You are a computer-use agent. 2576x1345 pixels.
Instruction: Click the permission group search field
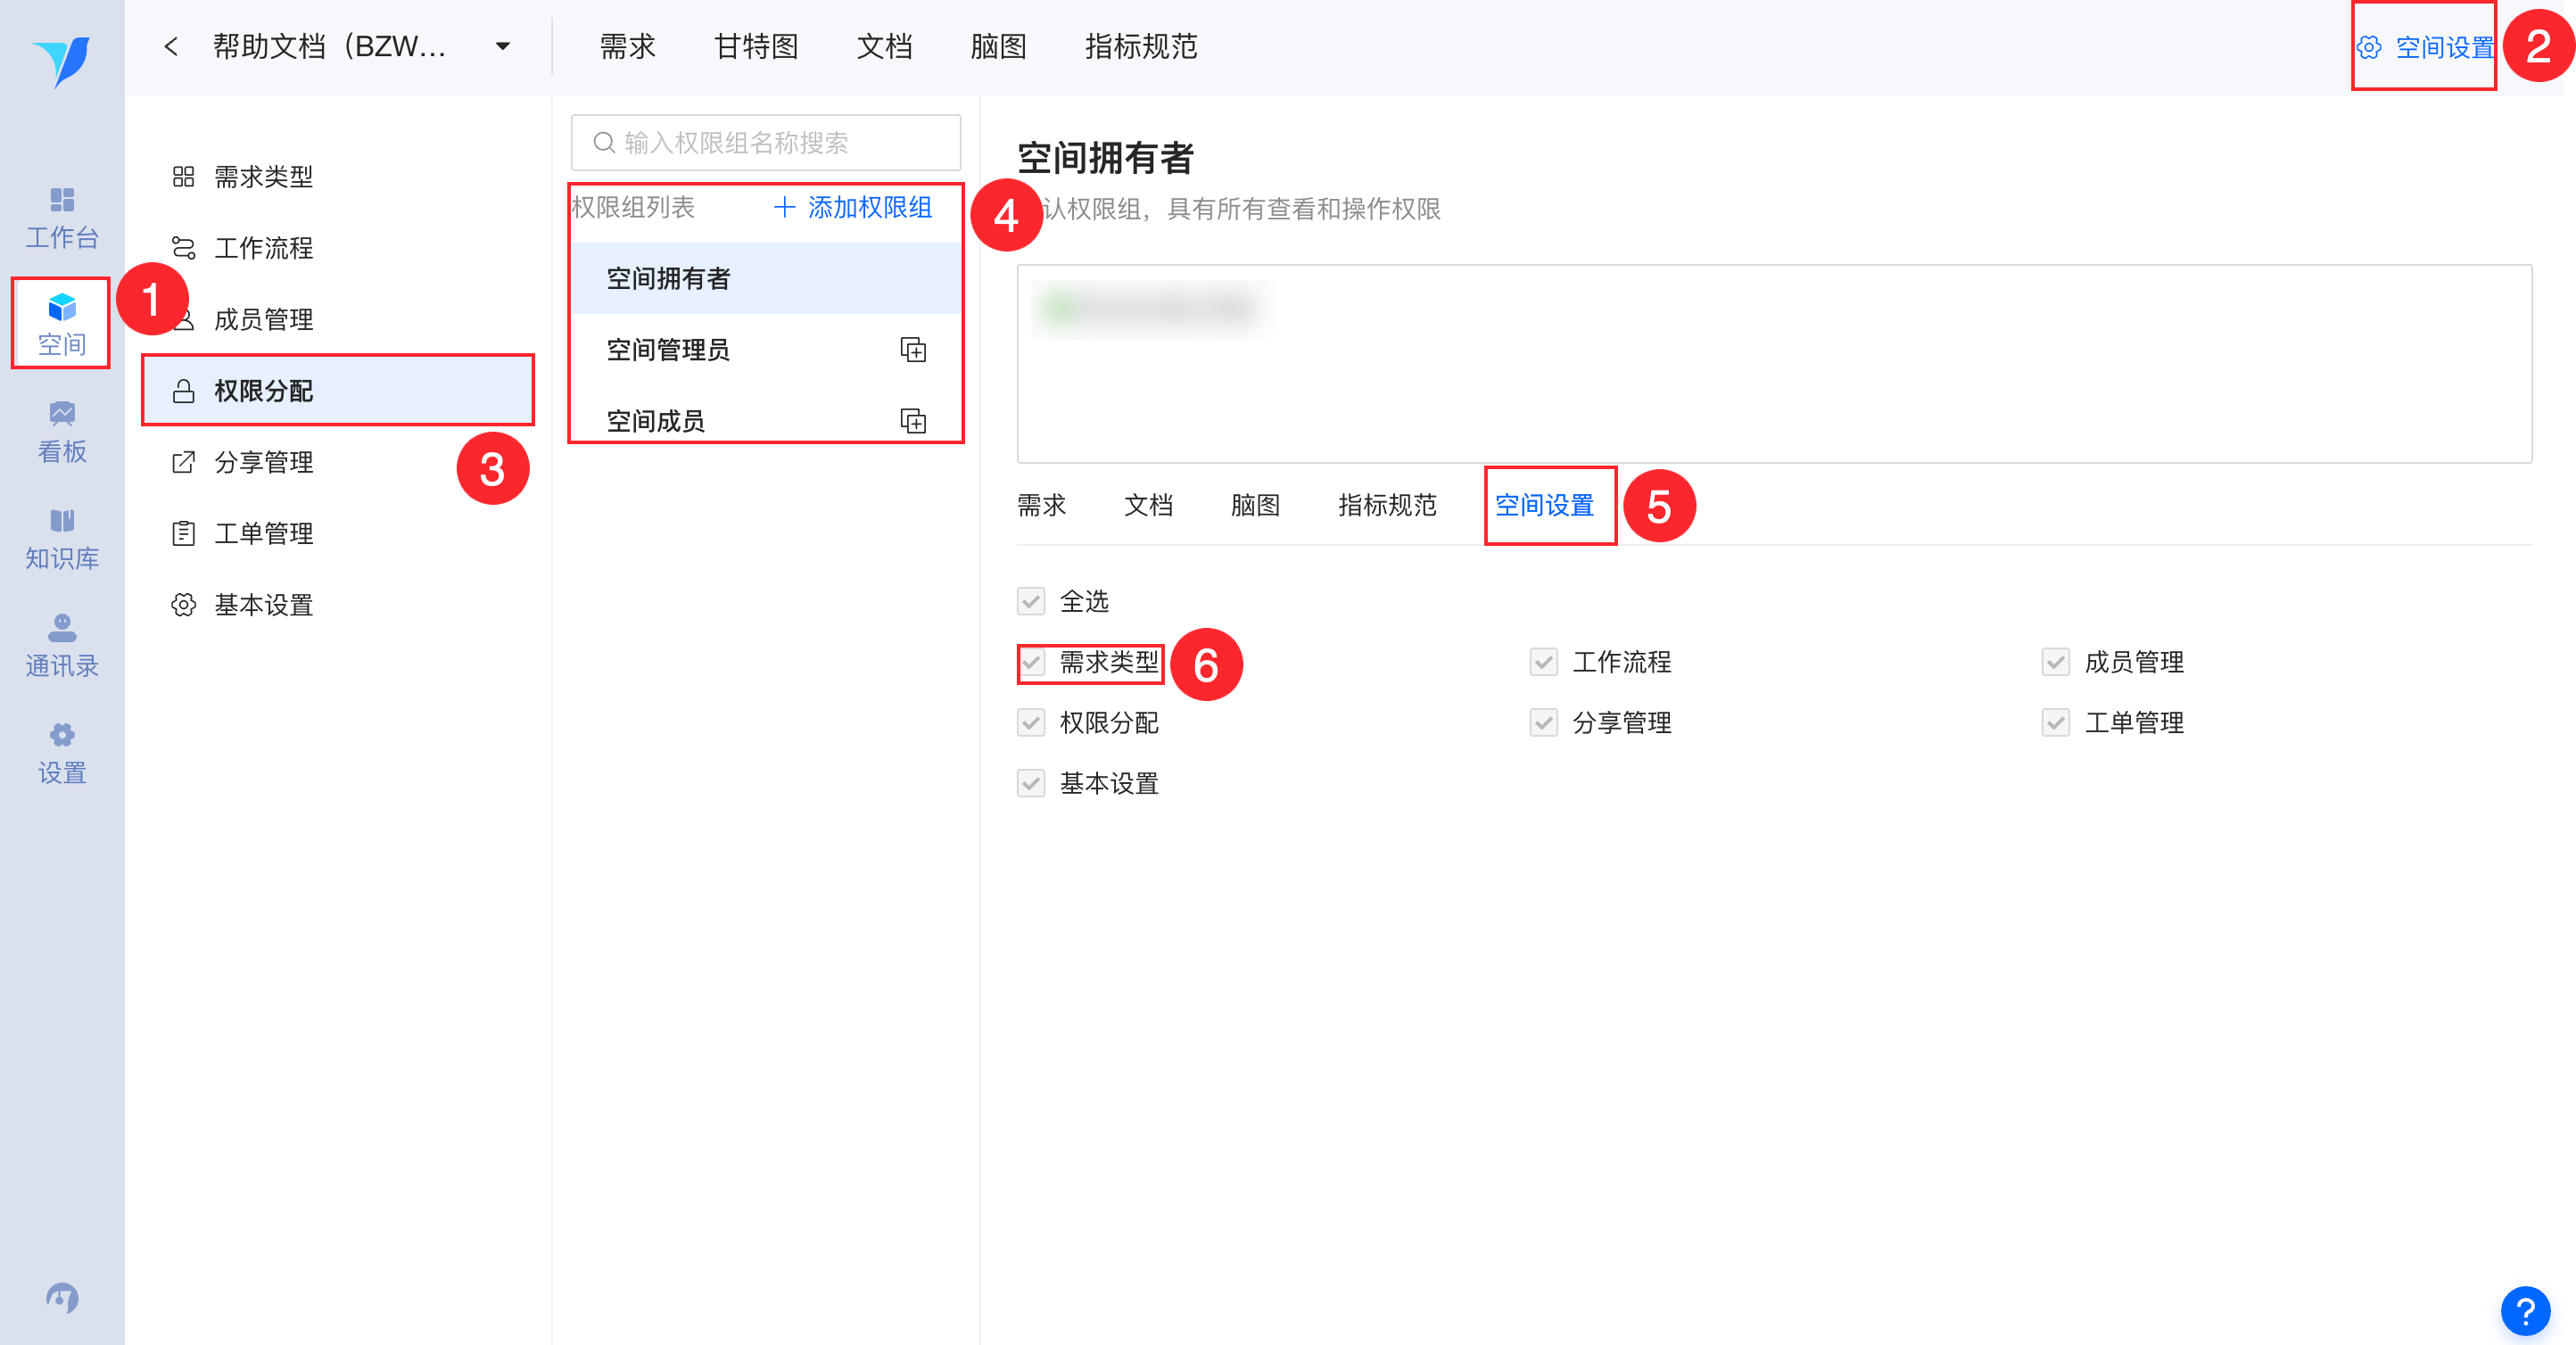(766, 143)
